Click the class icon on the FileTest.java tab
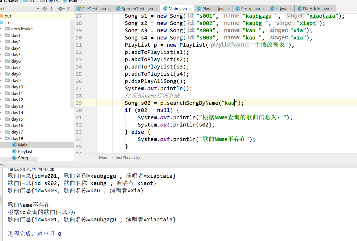 (x=79, y=9)
